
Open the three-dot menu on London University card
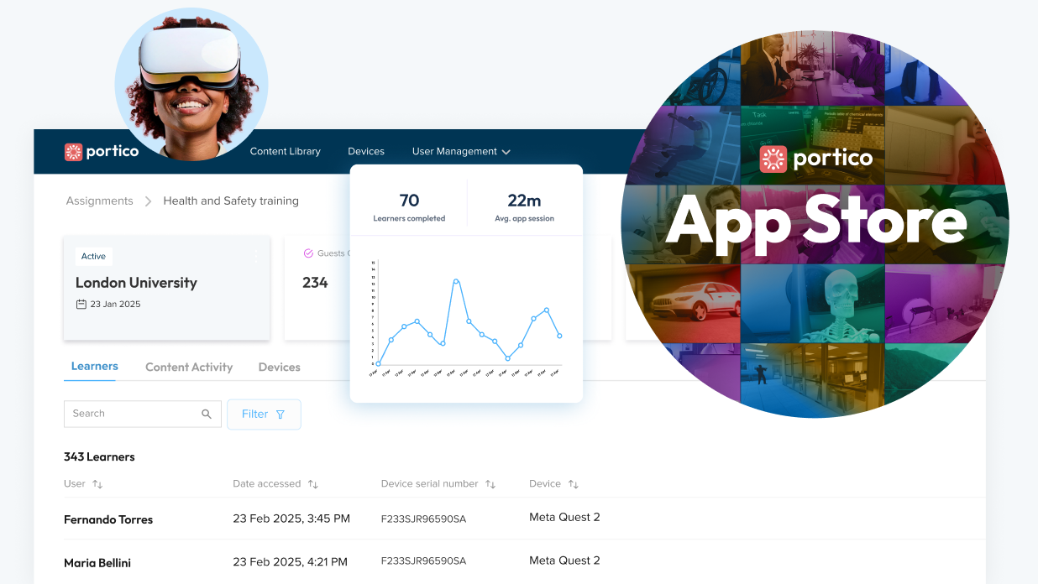pos(256,256)
